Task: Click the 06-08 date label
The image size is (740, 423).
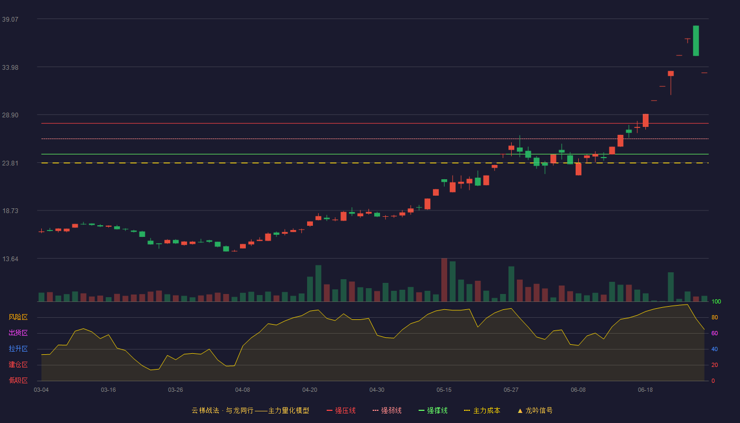Action: (x=578, y=390)
